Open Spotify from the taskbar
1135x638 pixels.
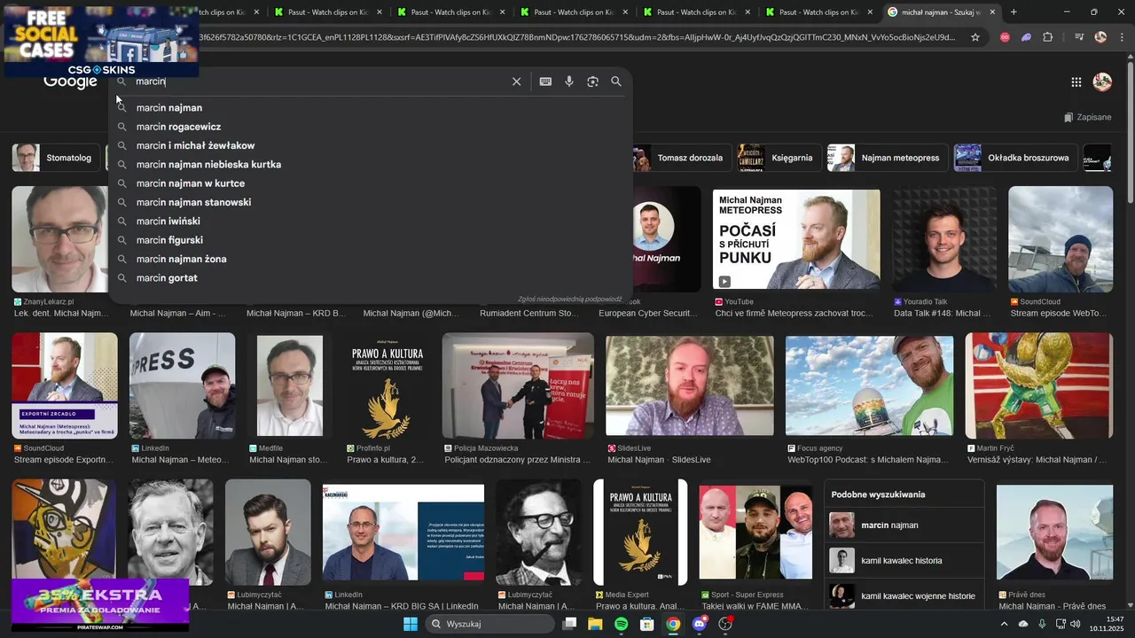point(622,624)
